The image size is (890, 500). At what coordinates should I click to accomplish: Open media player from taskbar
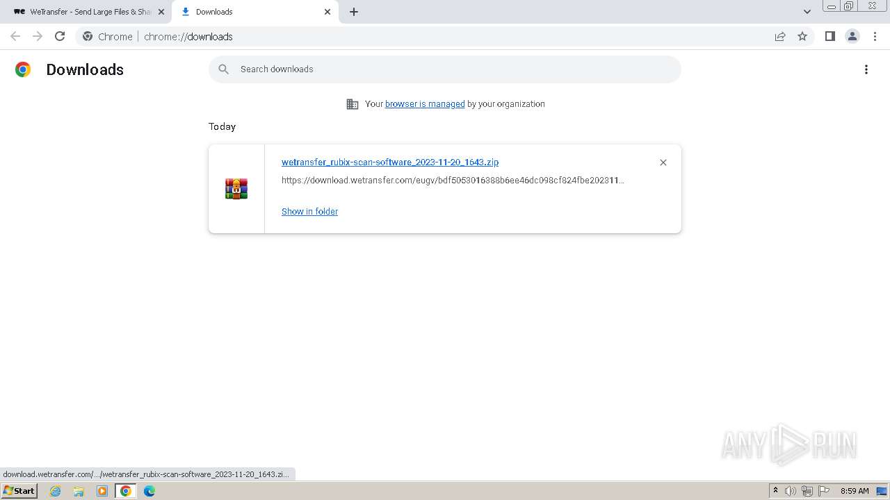pyautogui.click(x=102, y=491)
